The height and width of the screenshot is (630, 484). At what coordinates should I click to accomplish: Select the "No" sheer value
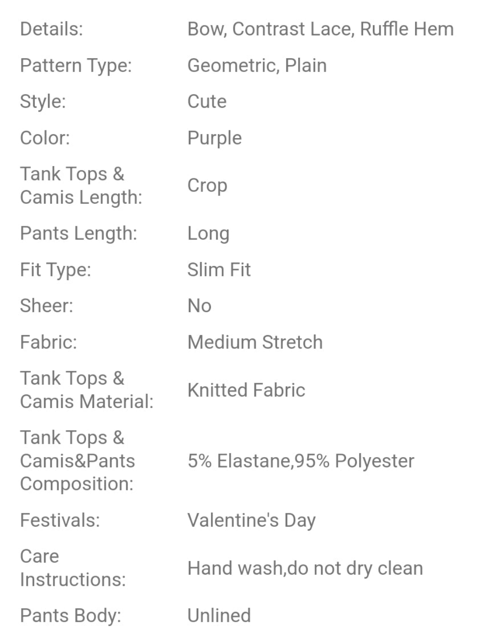pos(199,306)
